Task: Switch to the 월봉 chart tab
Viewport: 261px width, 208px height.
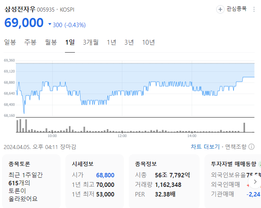Action: (x=51, y=42)
